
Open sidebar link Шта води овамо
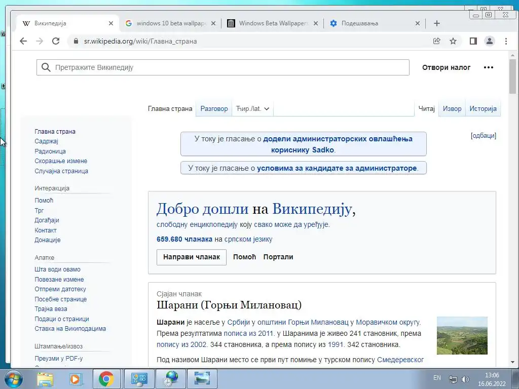pos(57,269)
